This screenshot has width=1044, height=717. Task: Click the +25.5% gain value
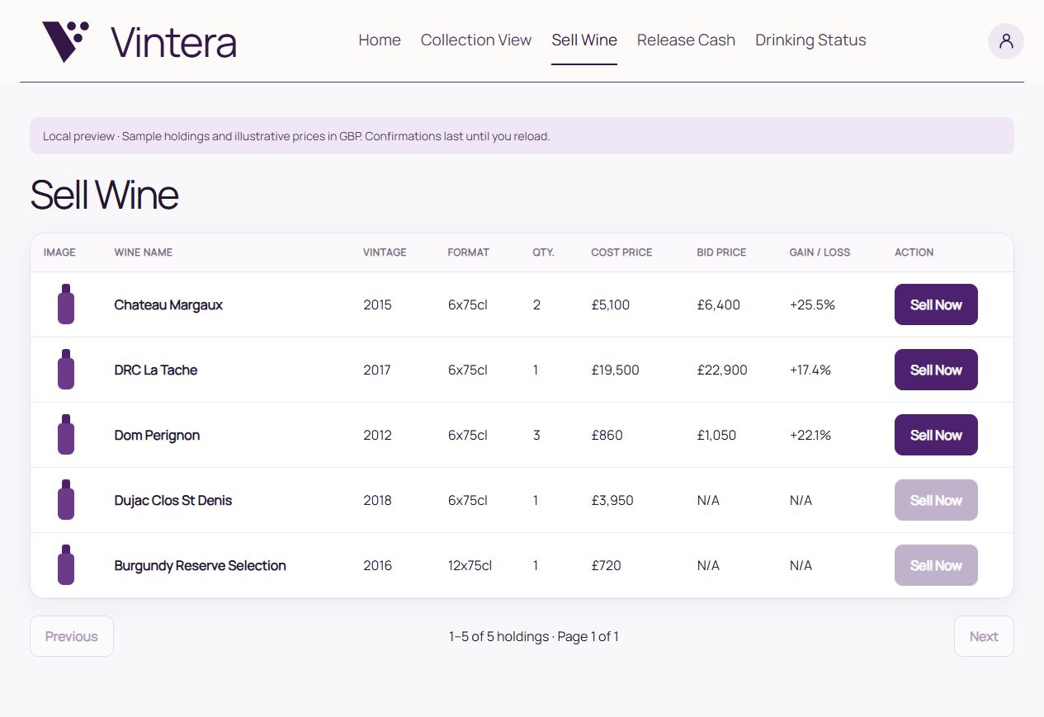pos(812,304)
